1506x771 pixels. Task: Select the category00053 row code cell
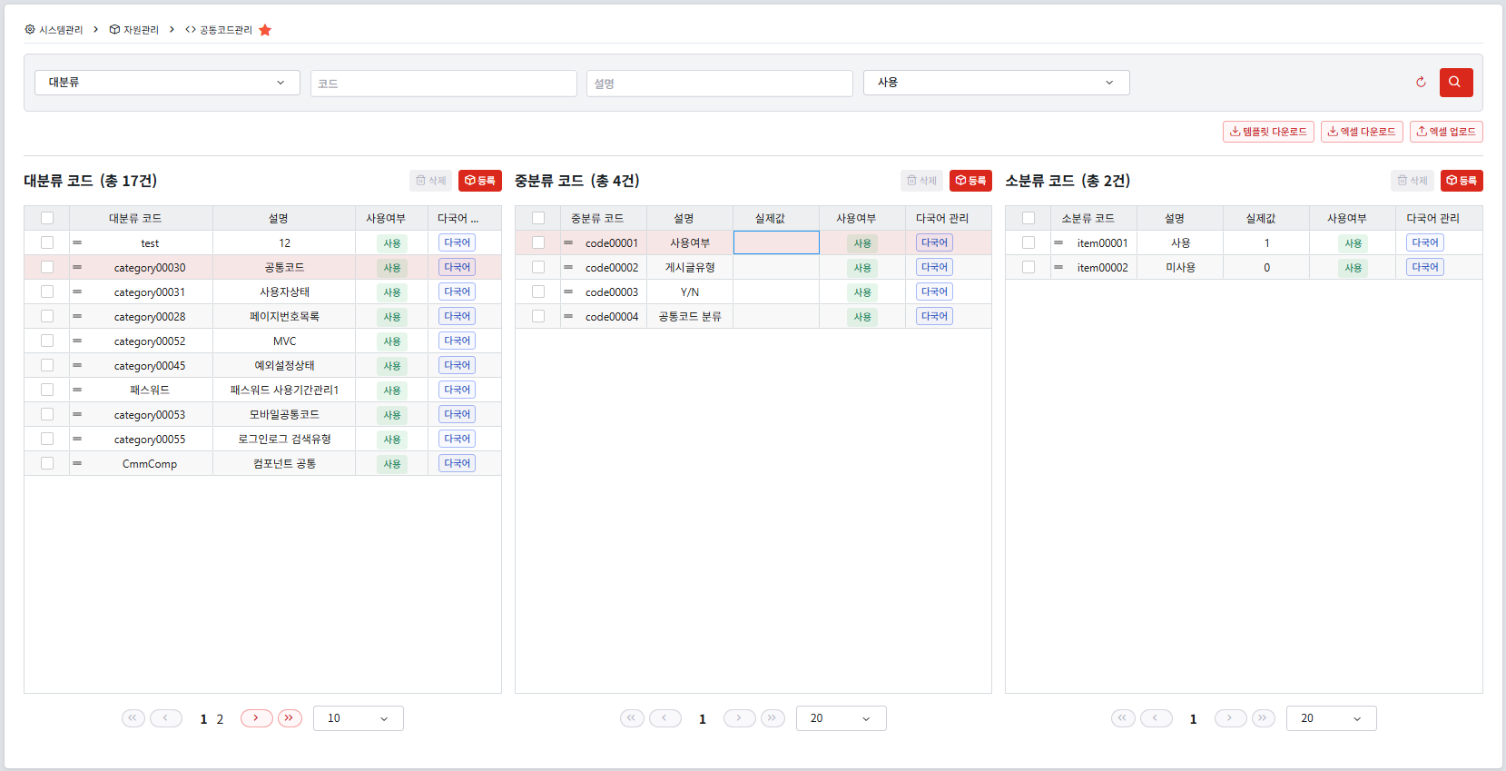click(150, 415)
